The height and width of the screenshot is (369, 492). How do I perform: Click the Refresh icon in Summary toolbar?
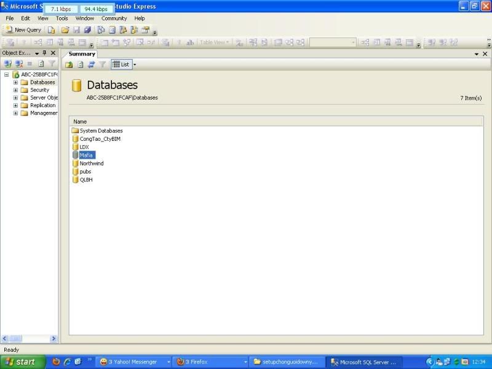[81, 65]
